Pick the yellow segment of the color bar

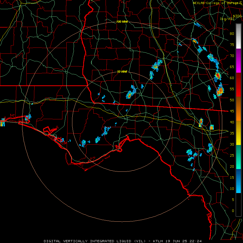238,133
